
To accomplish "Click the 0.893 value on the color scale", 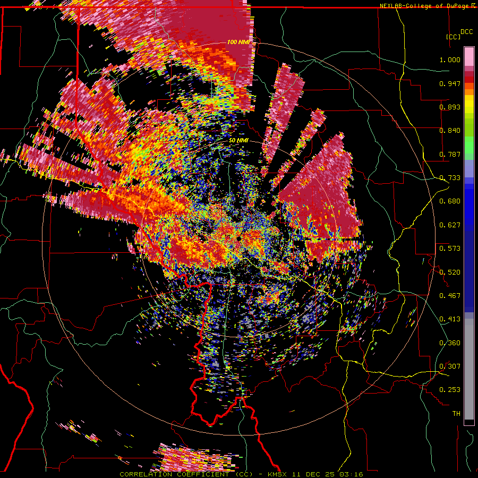I will click(450, 107).
